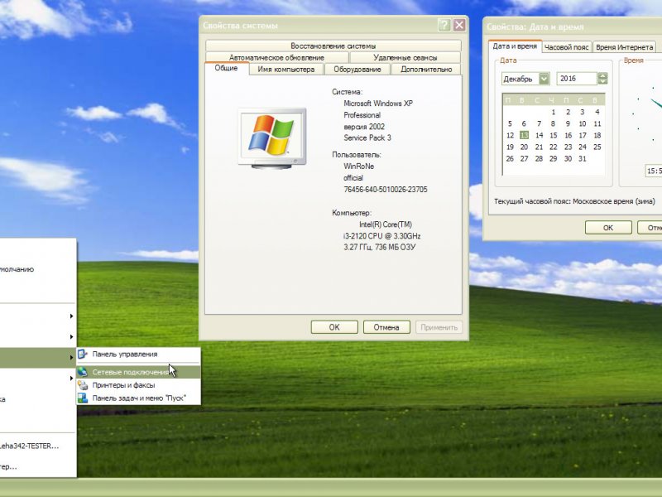
Task: Click the printer icon beside Принтеры и факсы
Action: 82,385
